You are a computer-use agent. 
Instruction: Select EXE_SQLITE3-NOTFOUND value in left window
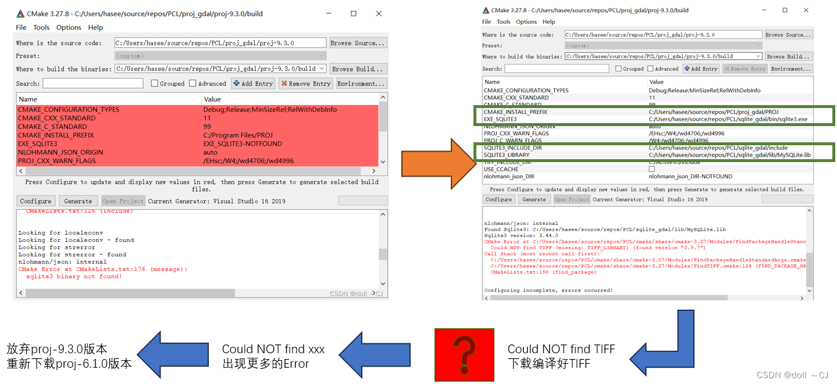click(x=243, y=143)
